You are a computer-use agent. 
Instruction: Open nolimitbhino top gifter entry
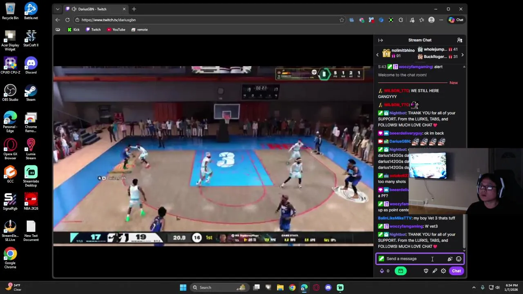click(398, 53)
